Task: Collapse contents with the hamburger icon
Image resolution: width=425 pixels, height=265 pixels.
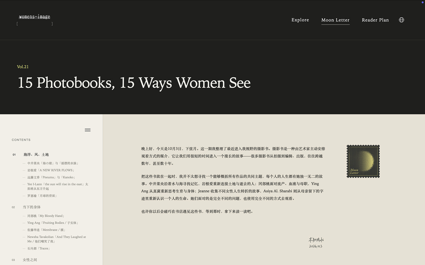Action: (88, 130)
